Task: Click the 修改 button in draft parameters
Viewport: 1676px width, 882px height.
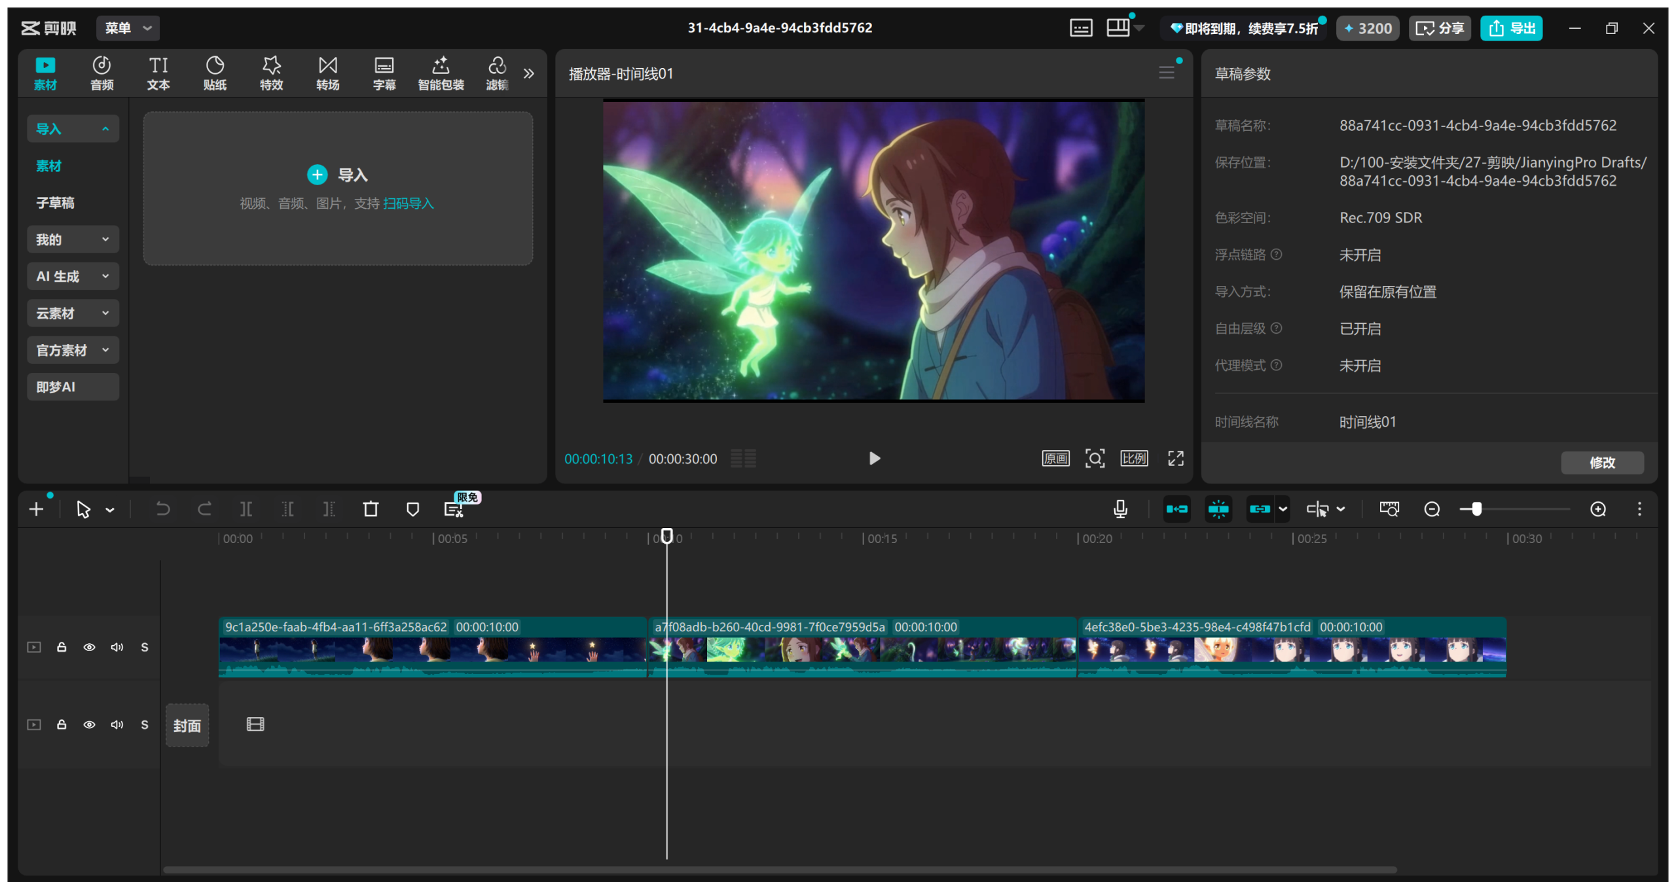Action: pyautogui.click(x=1602, y=463)
